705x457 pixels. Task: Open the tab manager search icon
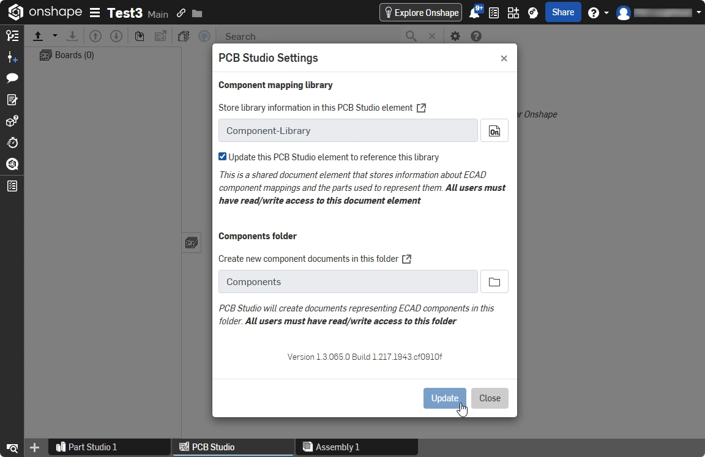point(12,448)
